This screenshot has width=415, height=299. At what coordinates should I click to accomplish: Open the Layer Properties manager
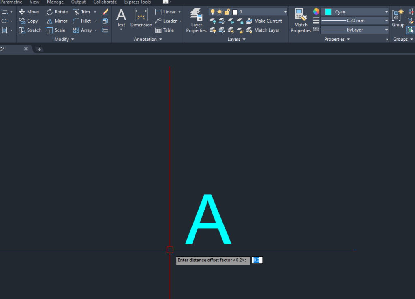coord(196,19)
